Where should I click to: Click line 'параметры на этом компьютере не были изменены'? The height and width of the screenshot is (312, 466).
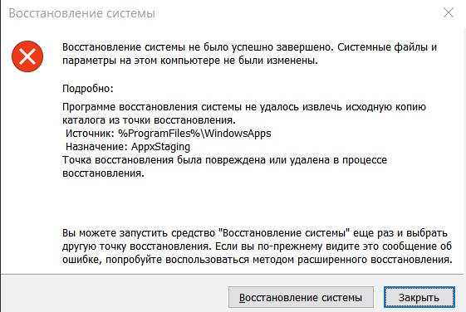tap(190, 61)
